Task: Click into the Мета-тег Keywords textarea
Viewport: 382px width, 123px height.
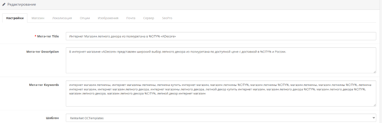Action: coord(221,94)
